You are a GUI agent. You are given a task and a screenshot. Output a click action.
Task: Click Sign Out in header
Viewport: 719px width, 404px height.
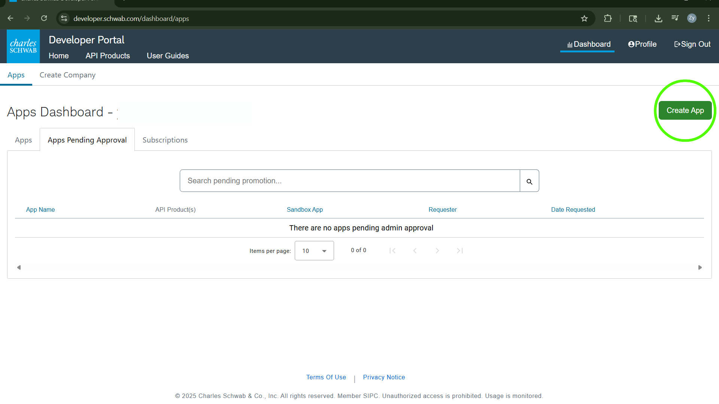(x=692, y=44)
